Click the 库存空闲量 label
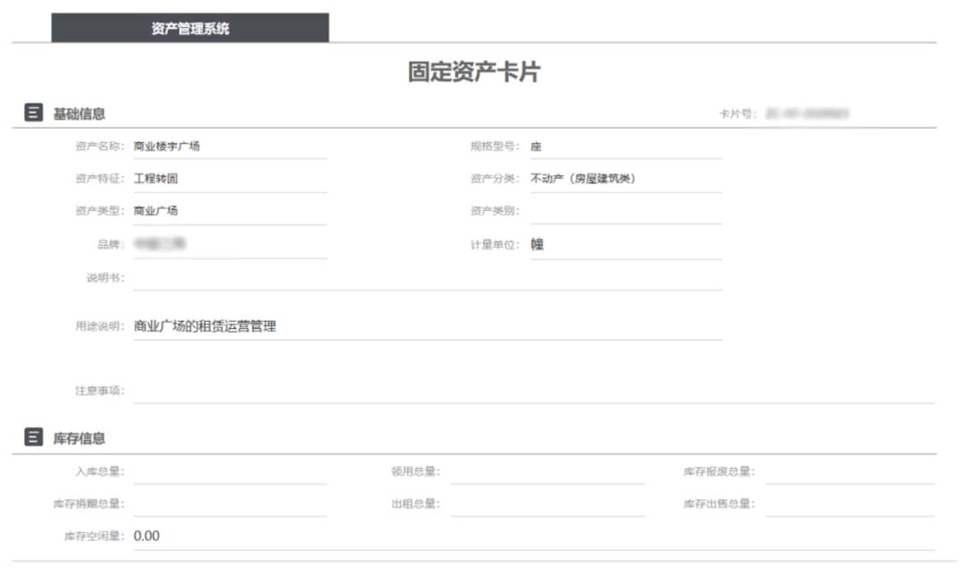Screen dimensions: 966x574 [94, 536]
